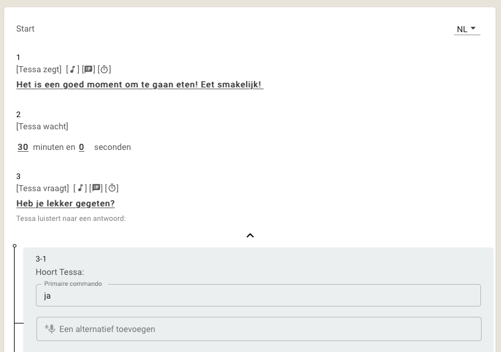
Task: Click the microphone add-alternative icon
Action: pos(50,329)
